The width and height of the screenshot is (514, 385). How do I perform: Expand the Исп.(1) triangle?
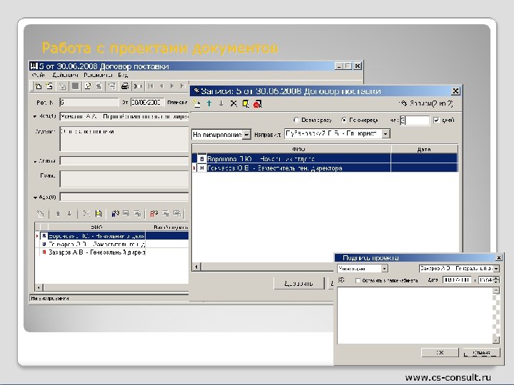(35, 116)
